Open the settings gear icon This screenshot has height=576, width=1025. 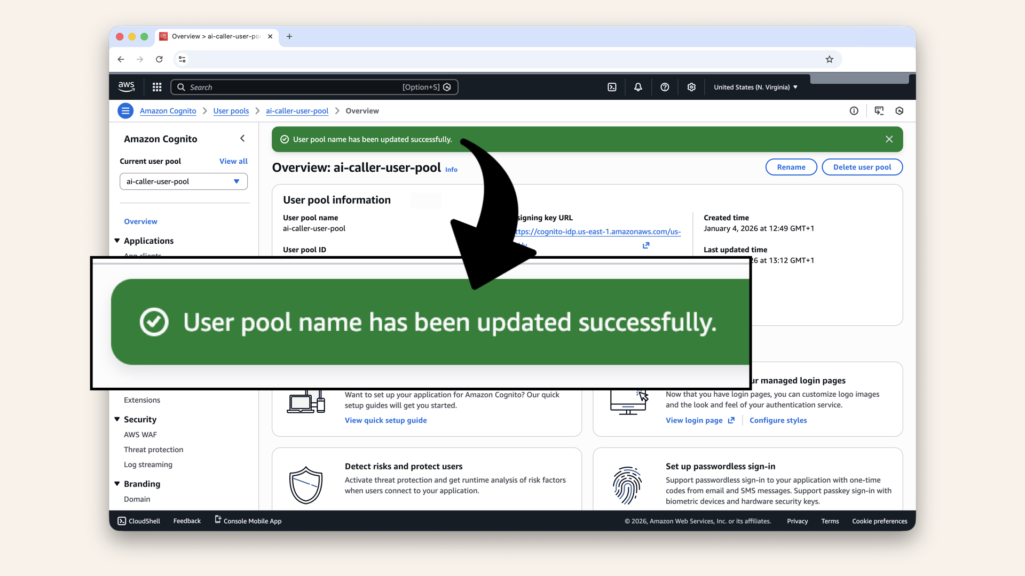691,87
